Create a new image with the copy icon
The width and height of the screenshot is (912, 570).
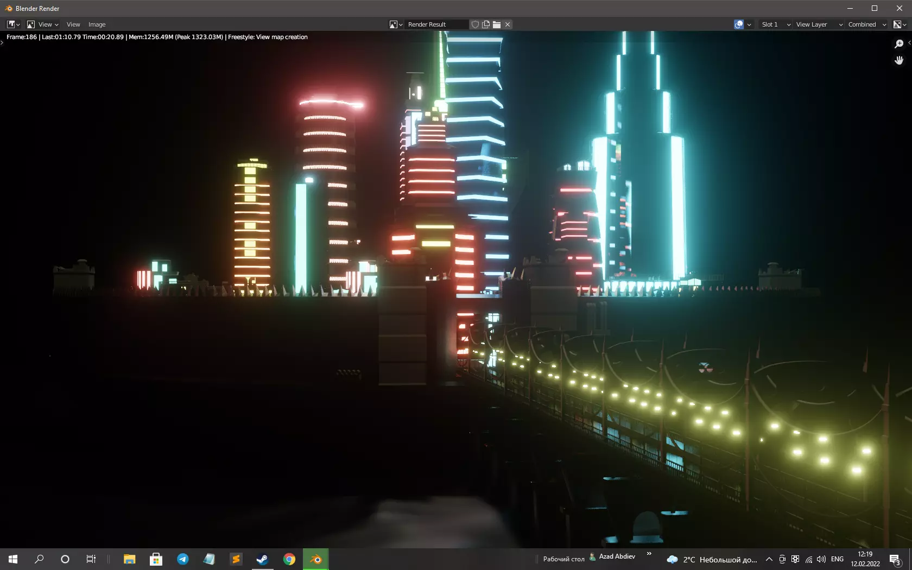486,24
